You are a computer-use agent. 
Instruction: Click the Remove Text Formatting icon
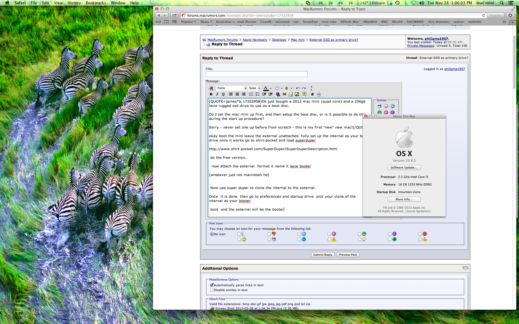click(211, 88)
